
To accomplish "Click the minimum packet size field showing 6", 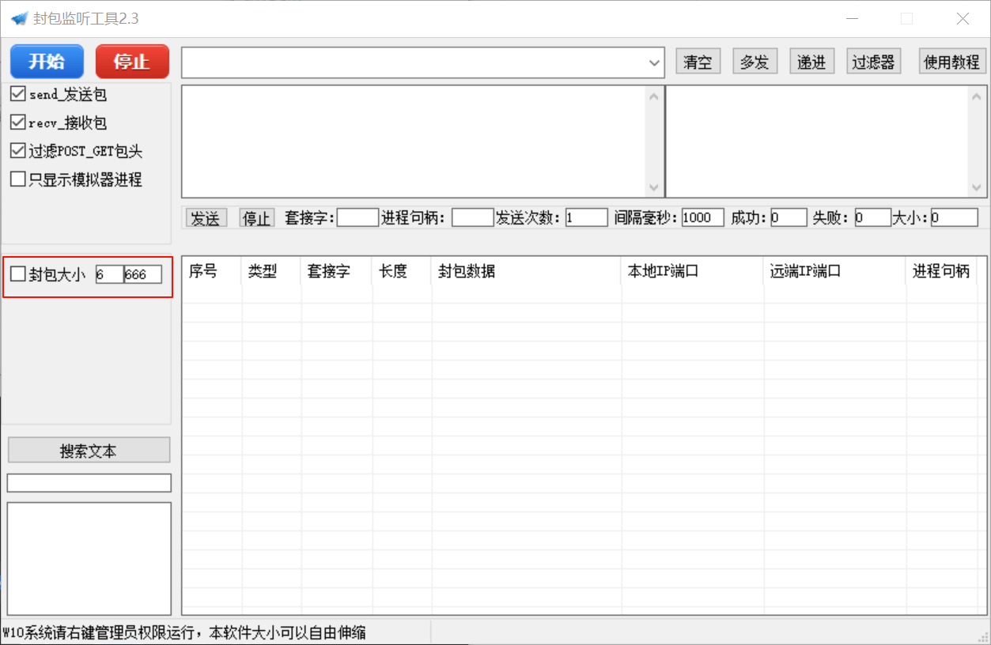I will click(x=109, y=274).
